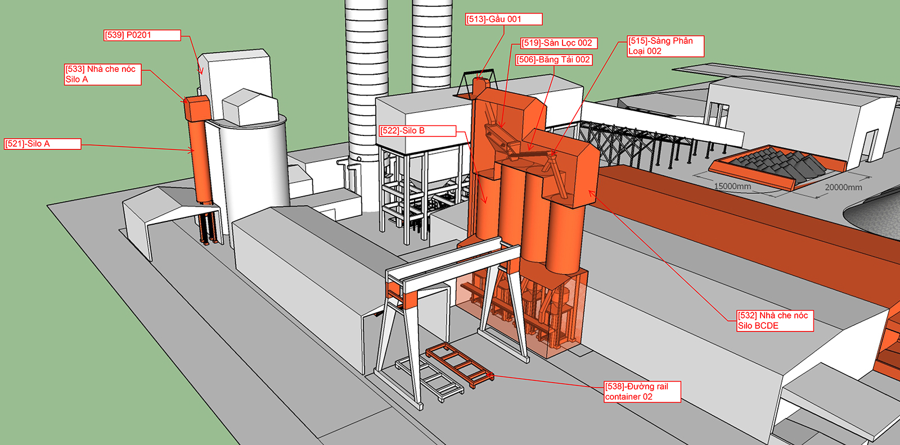
Task: Click the [532] Nhà che nóc Silo BCDE label
Action: coord(775,321)
